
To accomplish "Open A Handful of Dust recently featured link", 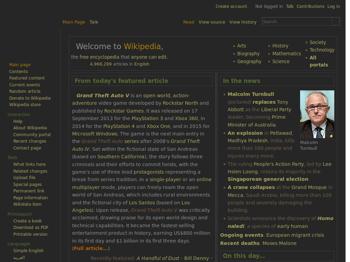I will tap(158, 259).
